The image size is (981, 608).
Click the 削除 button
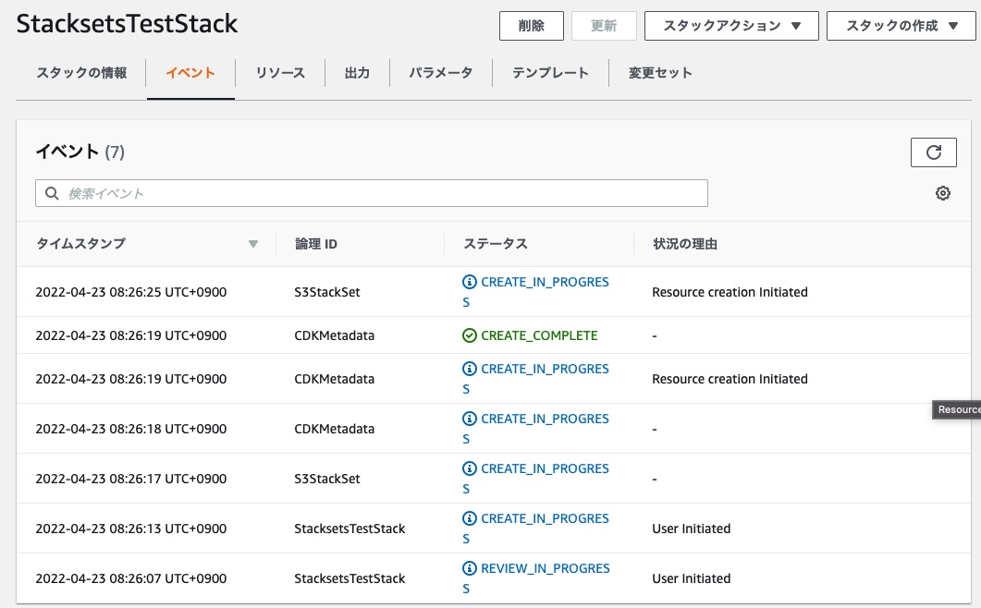click(x=532, y=26)
